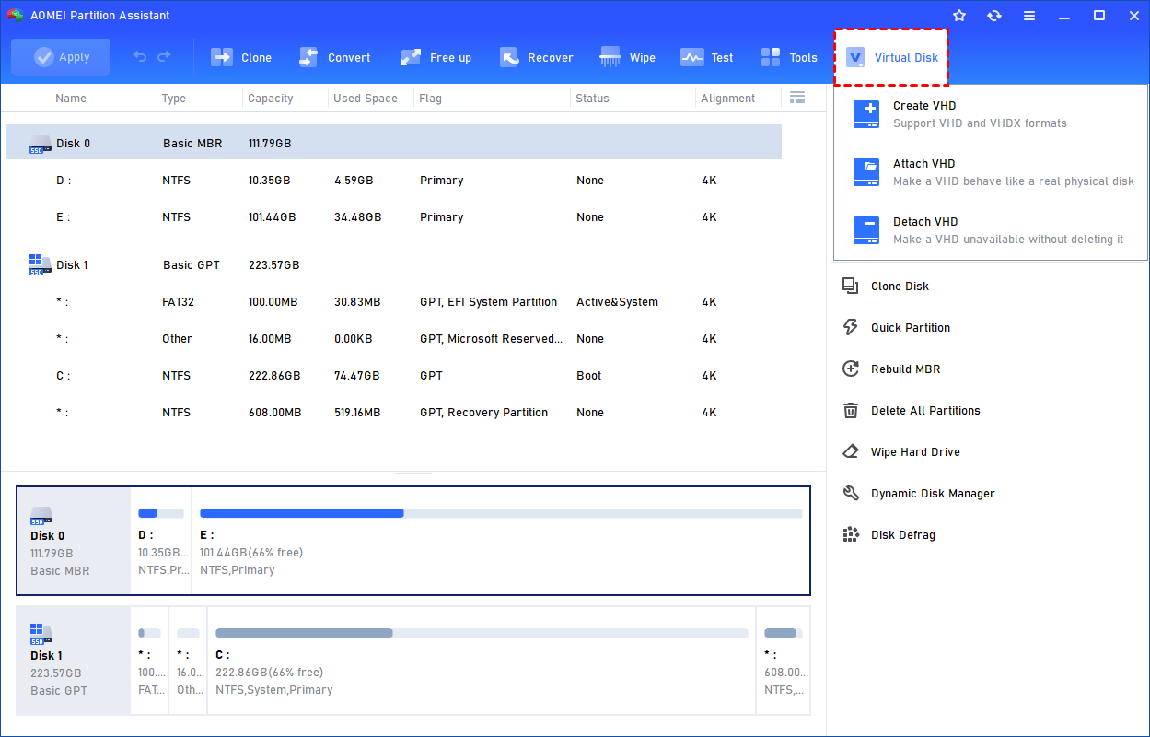Image resolution: width=1150 pixels, height=737 pixels.
Task: Click the Create VHD plus disk icon
Action: 866,114
